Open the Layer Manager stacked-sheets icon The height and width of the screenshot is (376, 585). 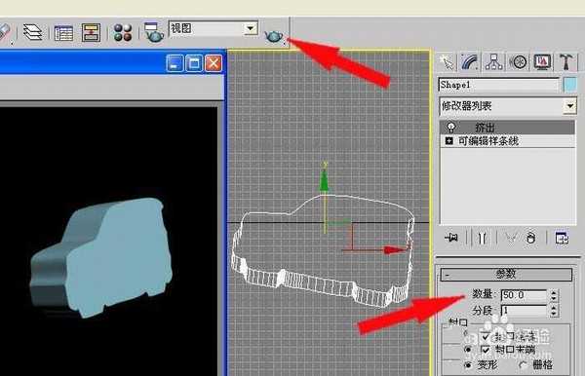(32, 32)
